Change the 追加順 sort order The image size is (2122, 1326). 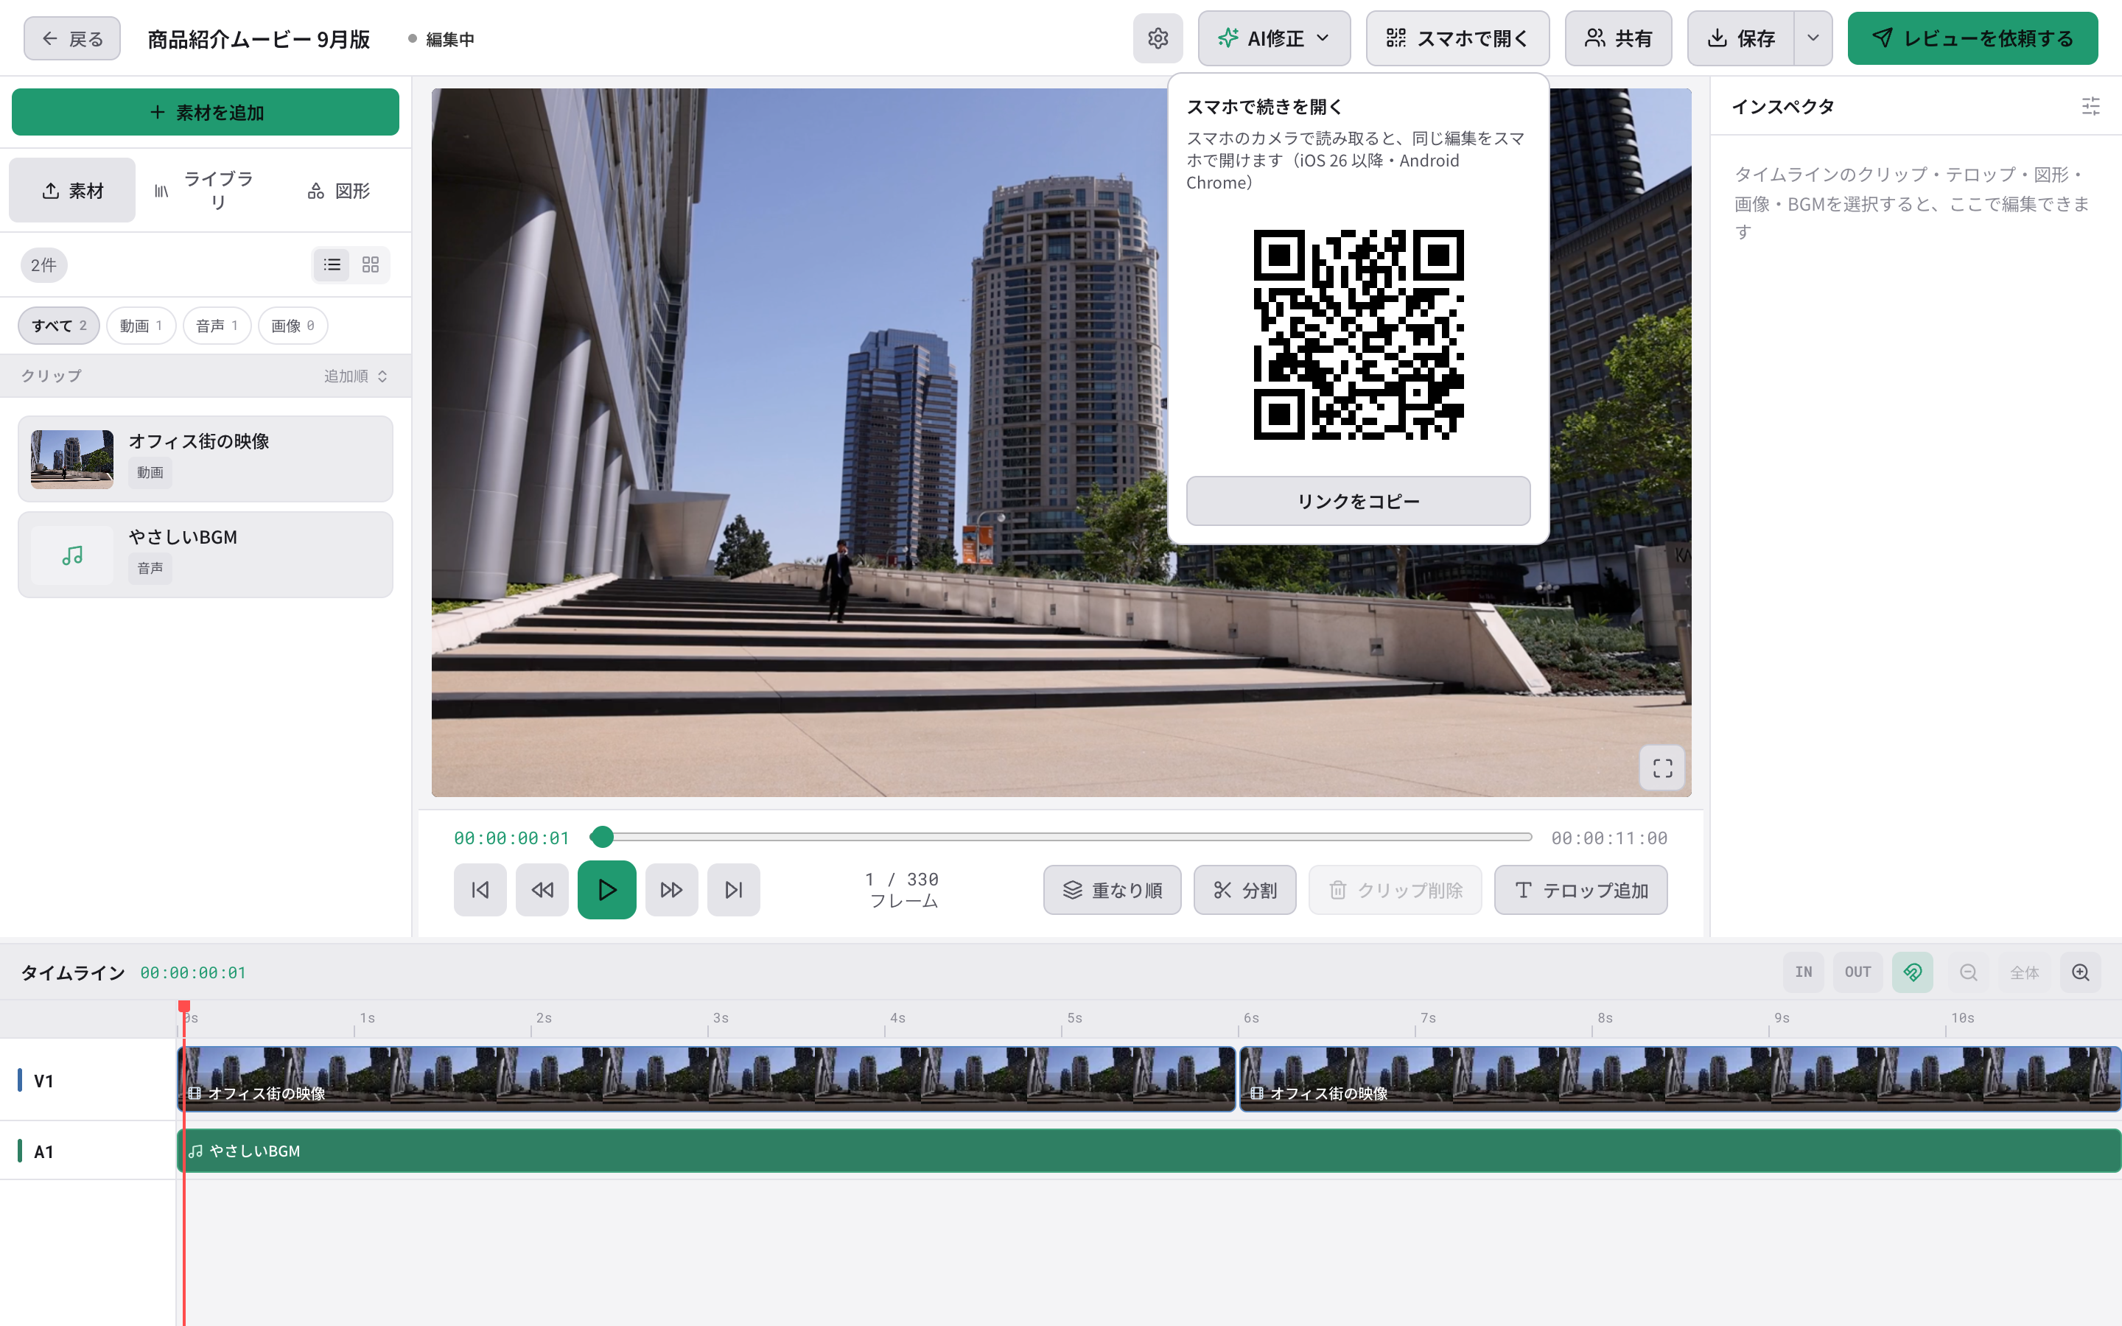pyautogui.click(x=355, y=376)
